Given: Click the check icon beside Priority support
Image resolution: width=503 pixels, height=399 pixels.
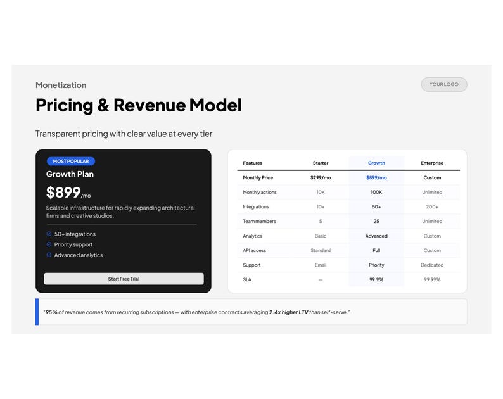Looking at the screenshot, I should tap(49, 244).
